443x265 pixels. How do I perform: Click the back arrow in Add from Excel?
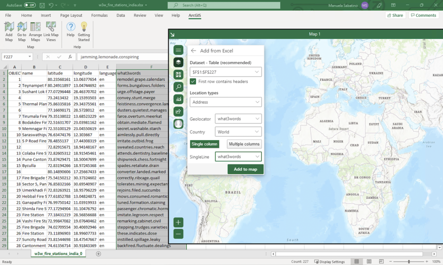coord(193,51)
